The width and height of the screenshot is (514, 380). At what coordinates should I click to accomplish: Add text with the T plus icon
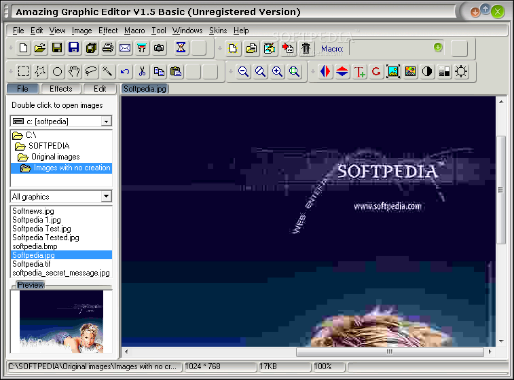pyautogui.click(x=359, y=71)
